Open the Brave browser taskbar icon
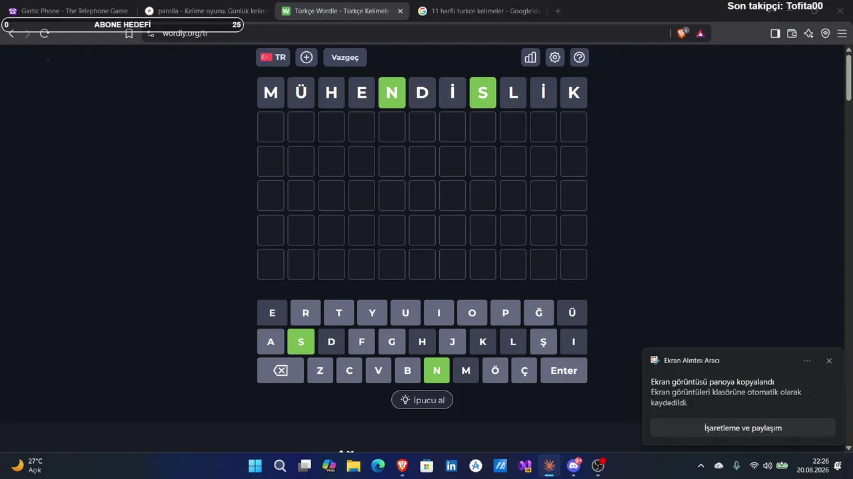Screen dimensions: 853x479 (403, 466)
